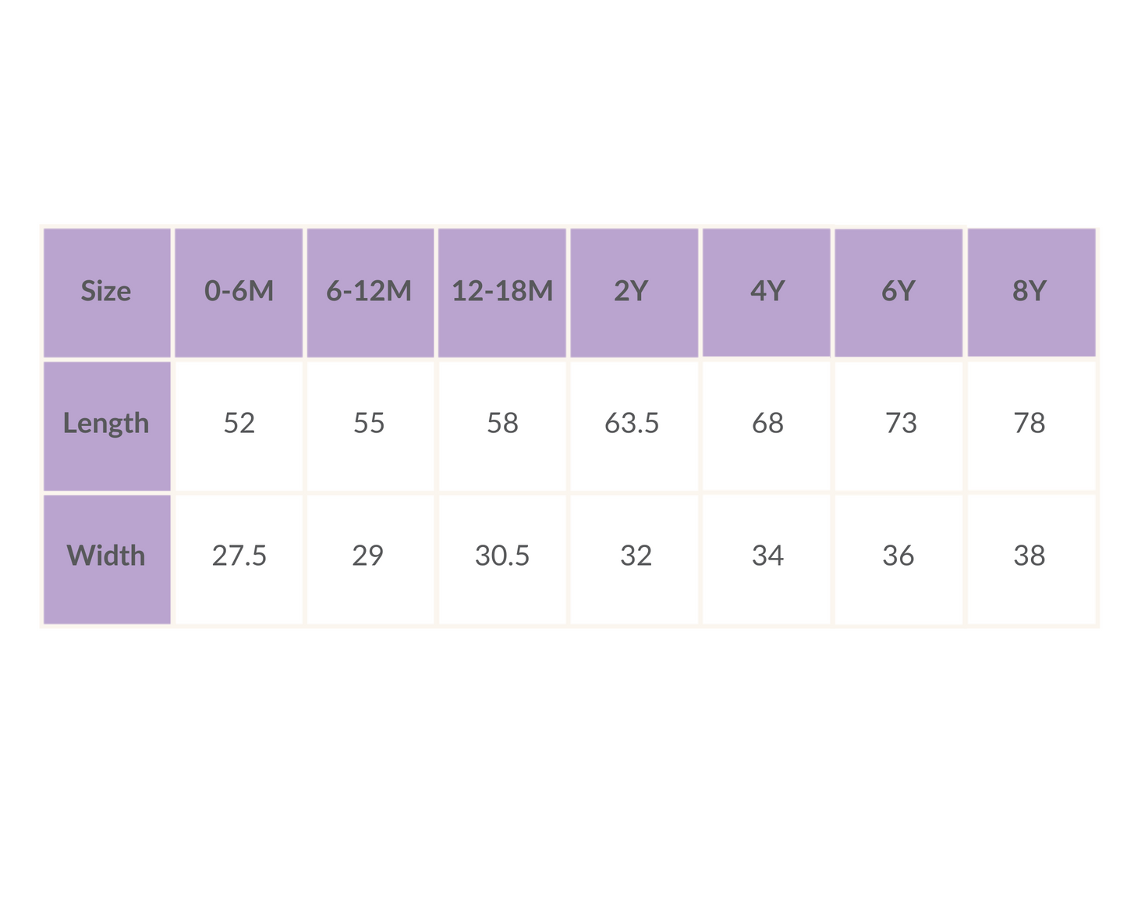Image resolution: width=1127 pixels, height=902 pixels.
Task: Select the 6Y width value 36
Action: coord(898,557)
